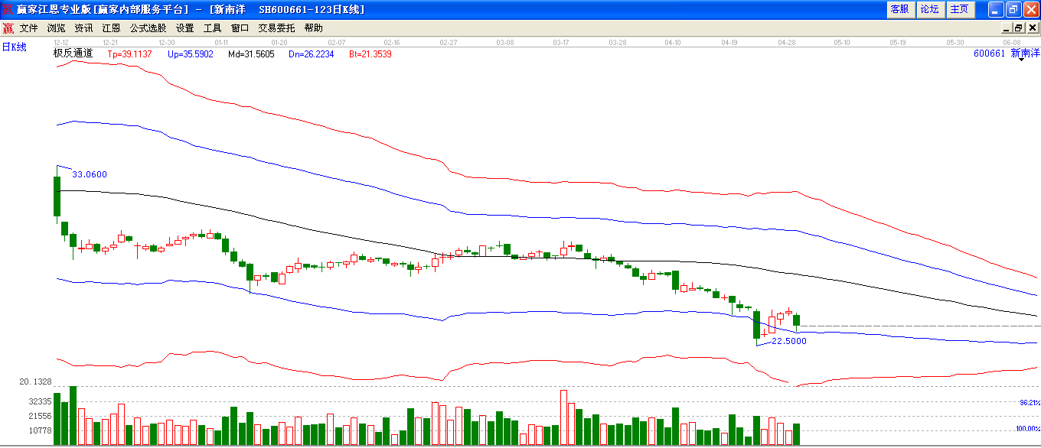
Task: Open the 交易委托 menu
Action: click(276, 28)
